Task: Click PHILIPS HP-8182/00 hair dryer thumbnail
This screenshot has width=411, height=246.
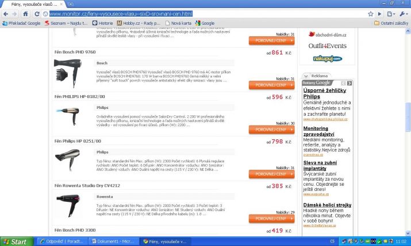Action: (68, 116)
